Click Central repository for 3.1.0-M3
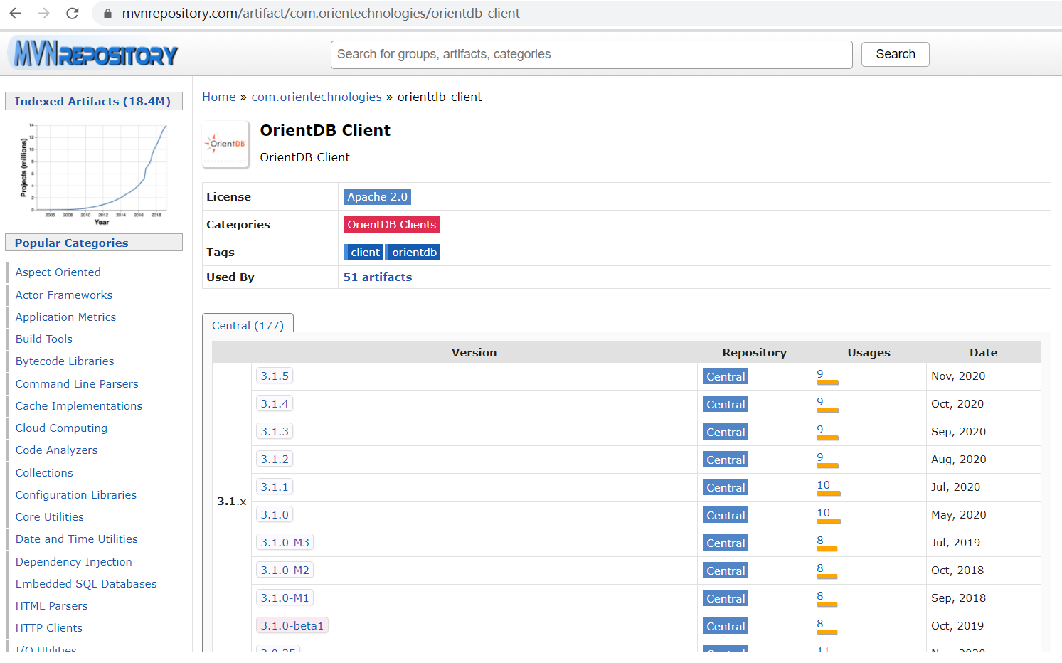Screen dimensions: 1062x663 (x=726, y=543)
